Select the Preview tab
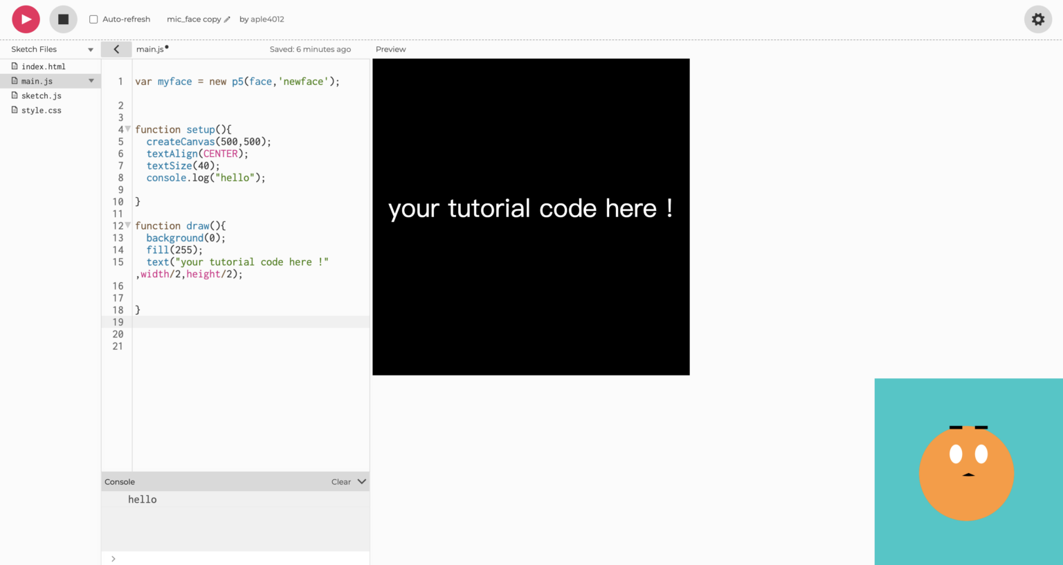Screen dimensions: 1063x565 tap(390, 49)
